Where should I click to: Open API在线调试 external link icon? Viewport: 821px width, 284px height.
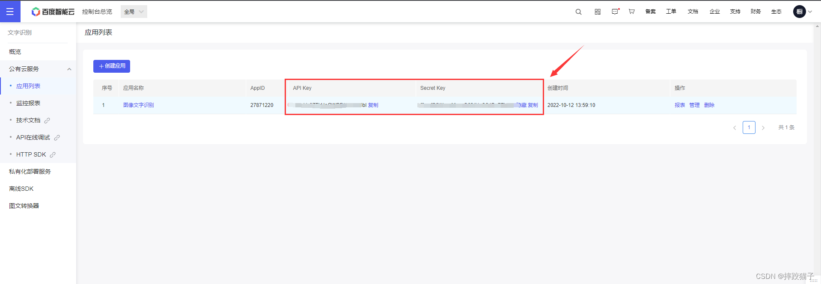(57, 138)
